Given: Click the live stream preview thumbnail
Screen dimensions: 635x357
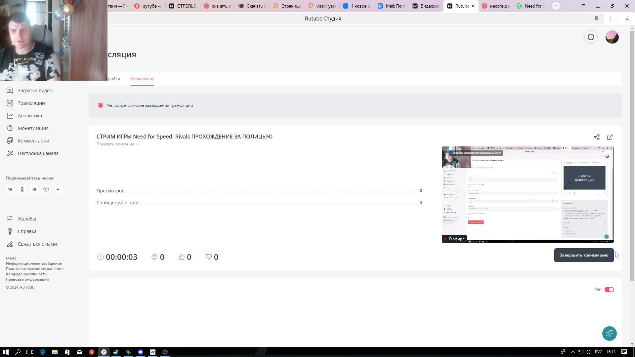Looking at the screenshot, I should pos(528,195).
